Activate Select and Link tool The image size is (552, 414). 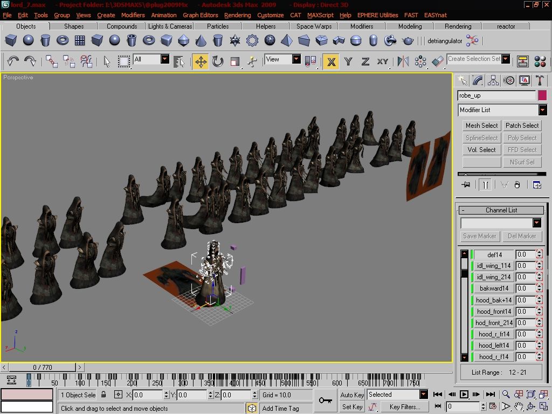[52, 61]
